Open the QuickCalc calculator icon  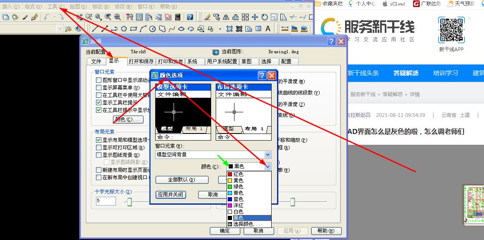[178, 17]
